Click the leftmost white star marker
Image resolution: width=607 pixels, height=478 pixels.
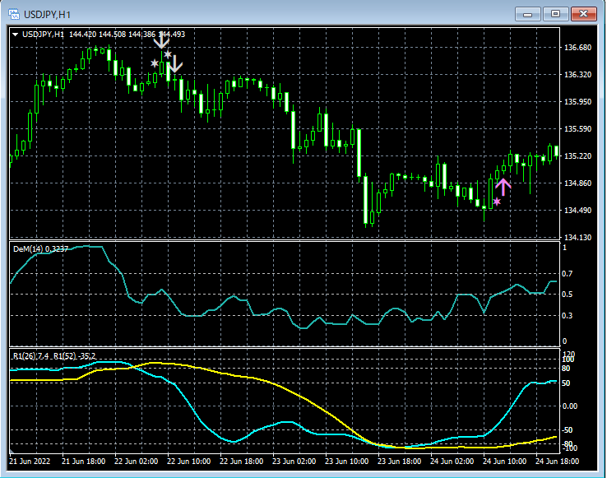pos(154,63)
